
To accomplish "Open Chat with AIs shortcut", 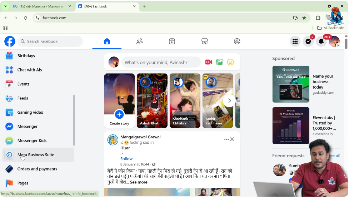I will [x=38, y=70].
